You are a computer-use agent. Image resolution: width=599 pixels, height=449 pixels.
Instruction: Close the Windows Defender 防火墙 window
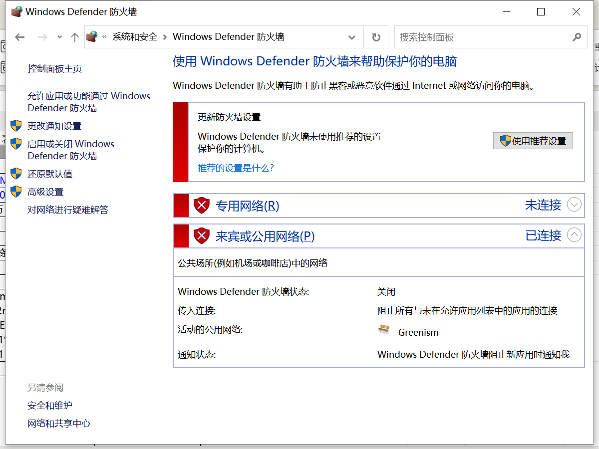[577, 11]
